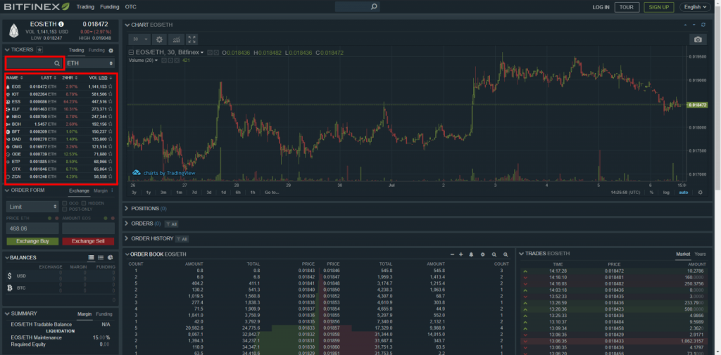The image size is (721, 355).
Task: Click the order book minus precision icon
Action: tap(453, 254)
